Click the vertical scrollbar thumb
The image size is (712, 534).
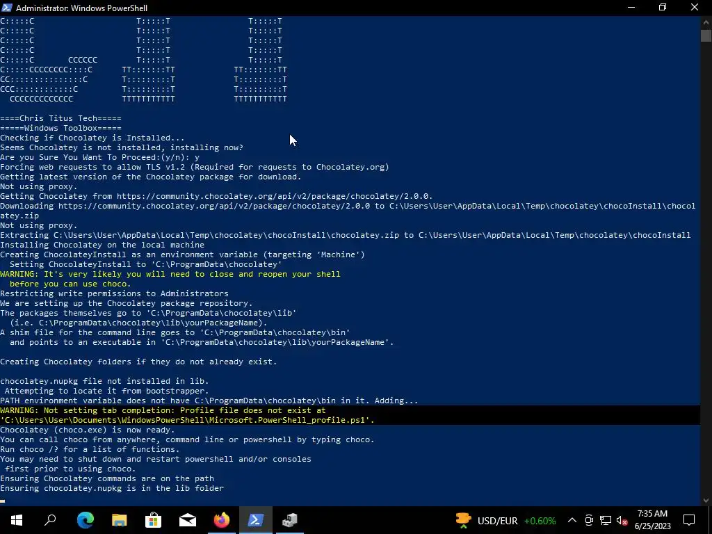[x=706, y=35]
